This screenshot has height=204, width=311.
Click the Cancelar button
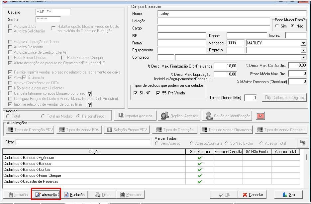[x=253, y=195]
